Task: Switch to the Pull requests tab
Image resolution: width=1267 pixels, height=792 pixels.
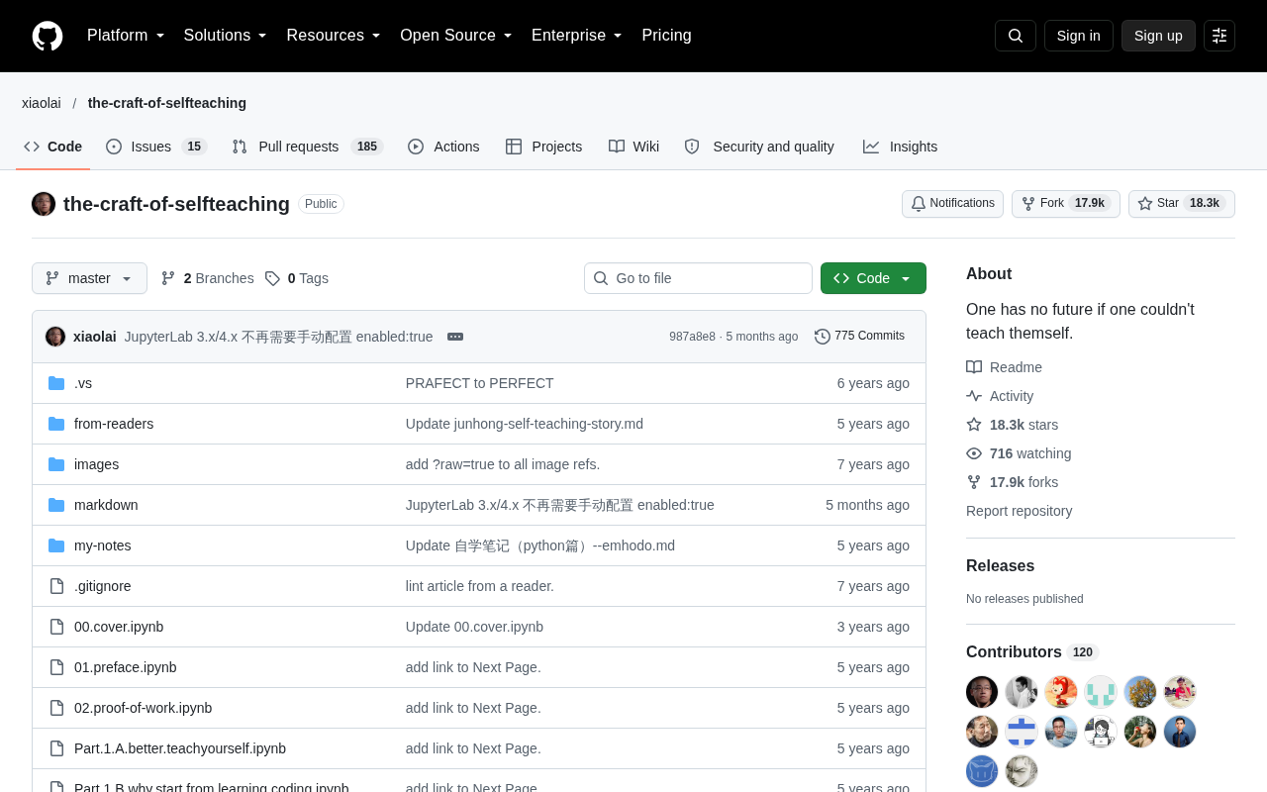Action: (x=308, y=147)
